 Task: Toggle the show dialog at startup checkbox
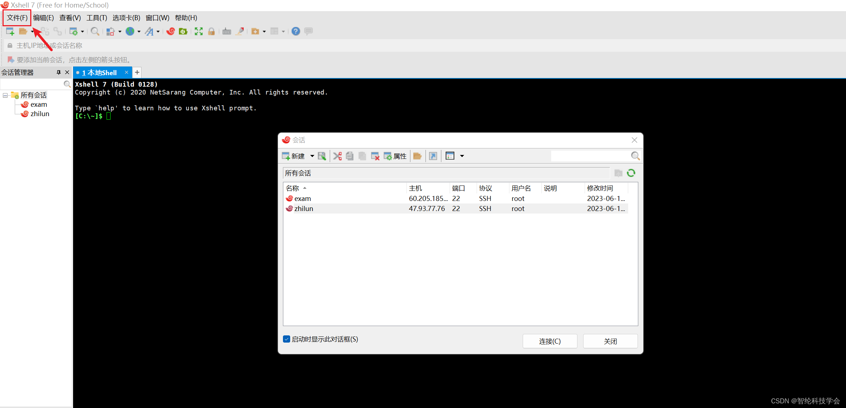point(287,339)
